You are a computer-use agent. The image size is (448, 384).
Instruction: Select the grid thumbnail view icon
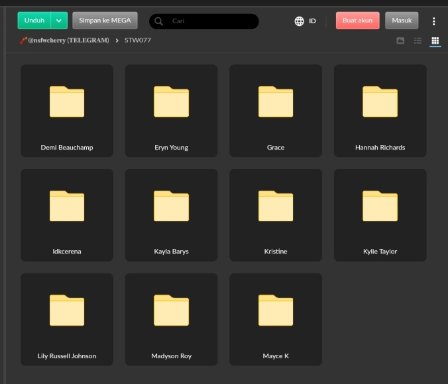[435, 40]
